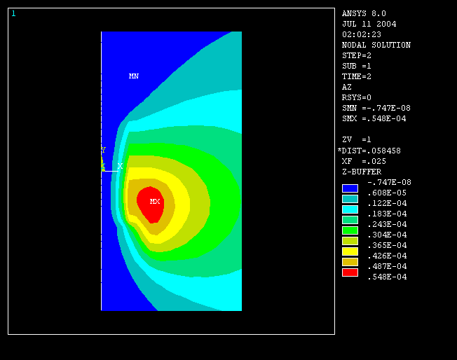Click the yellow legend color swatch
Viewport: 457px width, 360px height.
(350, 251)
